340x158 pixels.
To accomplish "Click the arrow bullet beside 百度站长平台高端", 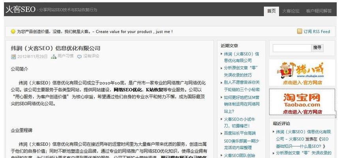I will (222, 133).
